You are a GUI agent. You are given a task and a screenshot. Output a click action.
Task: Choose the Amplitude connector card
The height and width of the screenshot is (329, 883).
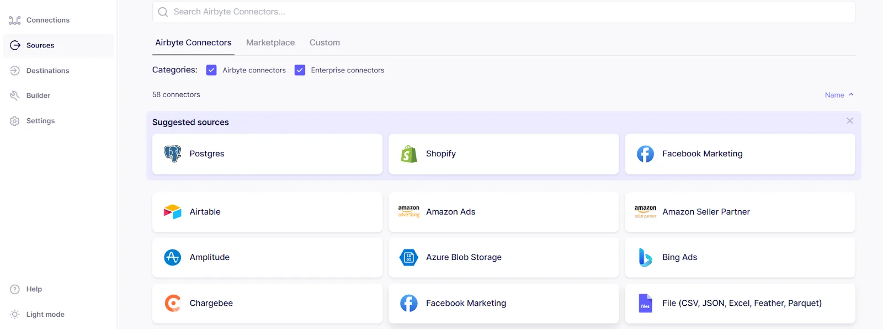267,257
